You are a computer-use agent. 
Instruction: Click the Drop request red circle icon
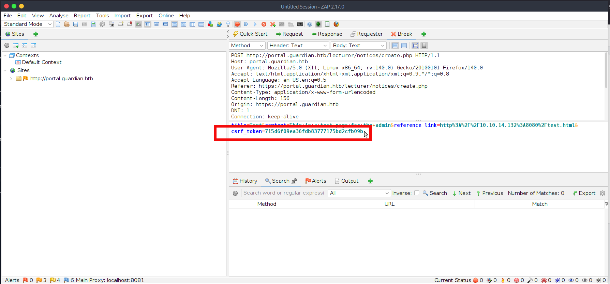coord(264,24)
